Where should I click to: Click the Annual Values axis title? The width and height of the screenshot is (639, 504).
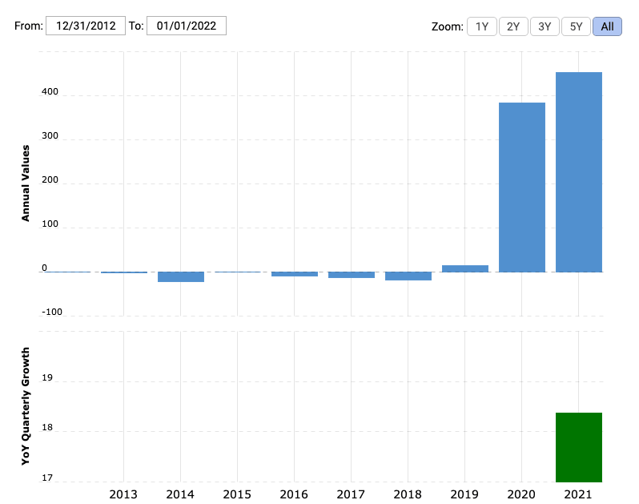coord(26,183)
